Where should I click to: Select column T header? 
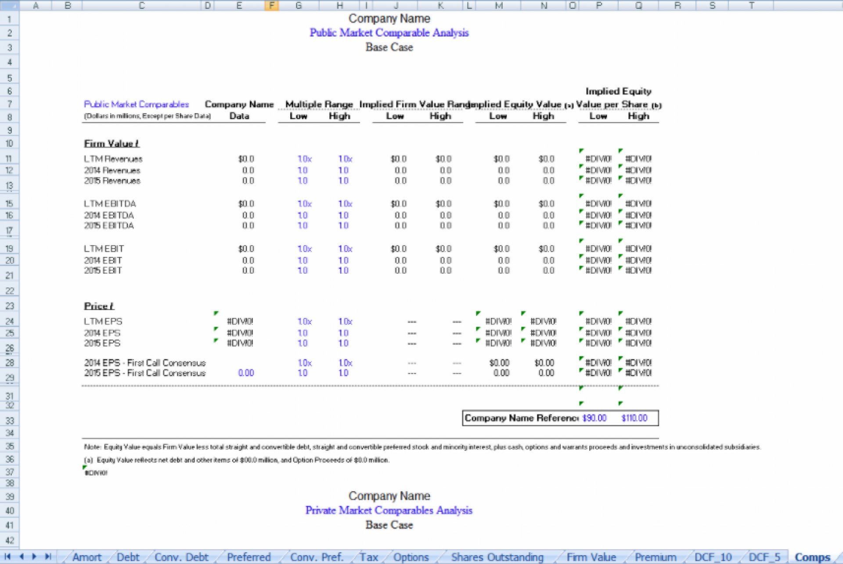(x=751, y=5)
